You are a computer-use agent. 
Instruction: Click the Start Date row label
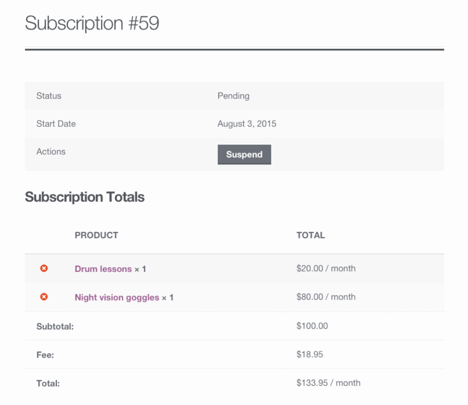click(56, 124)
